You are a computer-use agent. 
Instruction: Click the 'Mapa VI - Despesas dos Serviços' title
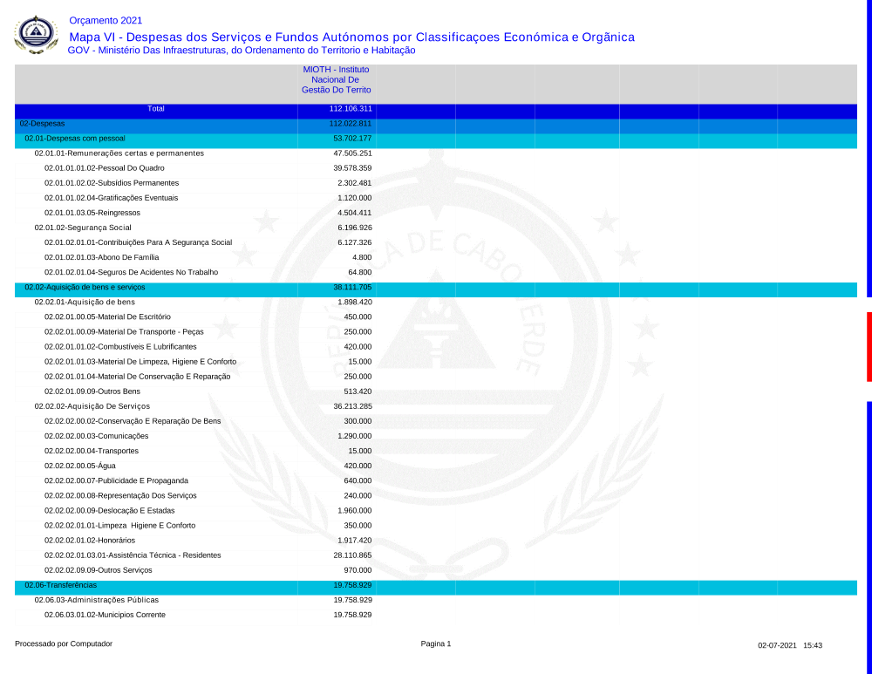pyautogui.click(x=351, y=37)
